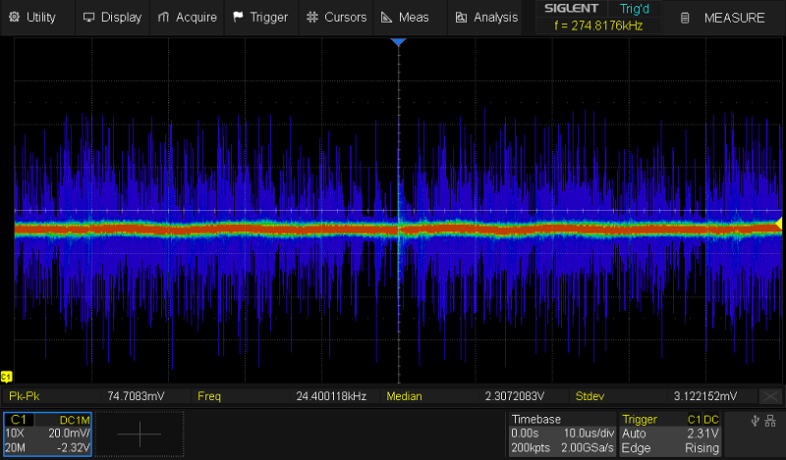Select the Median measurement readout

[477, 396]
